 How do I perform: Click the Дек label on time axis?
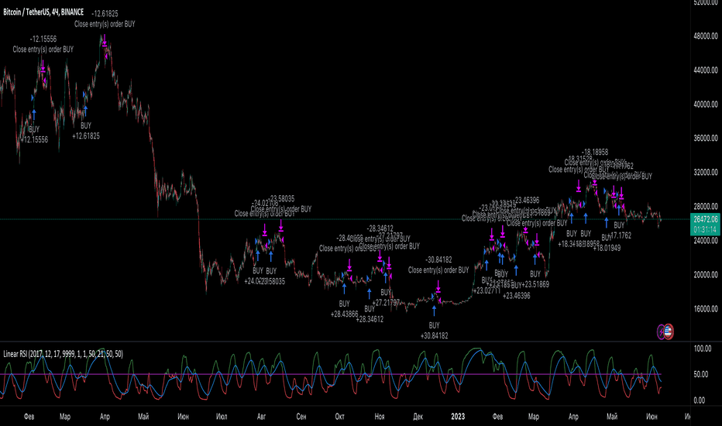(418, 417)
